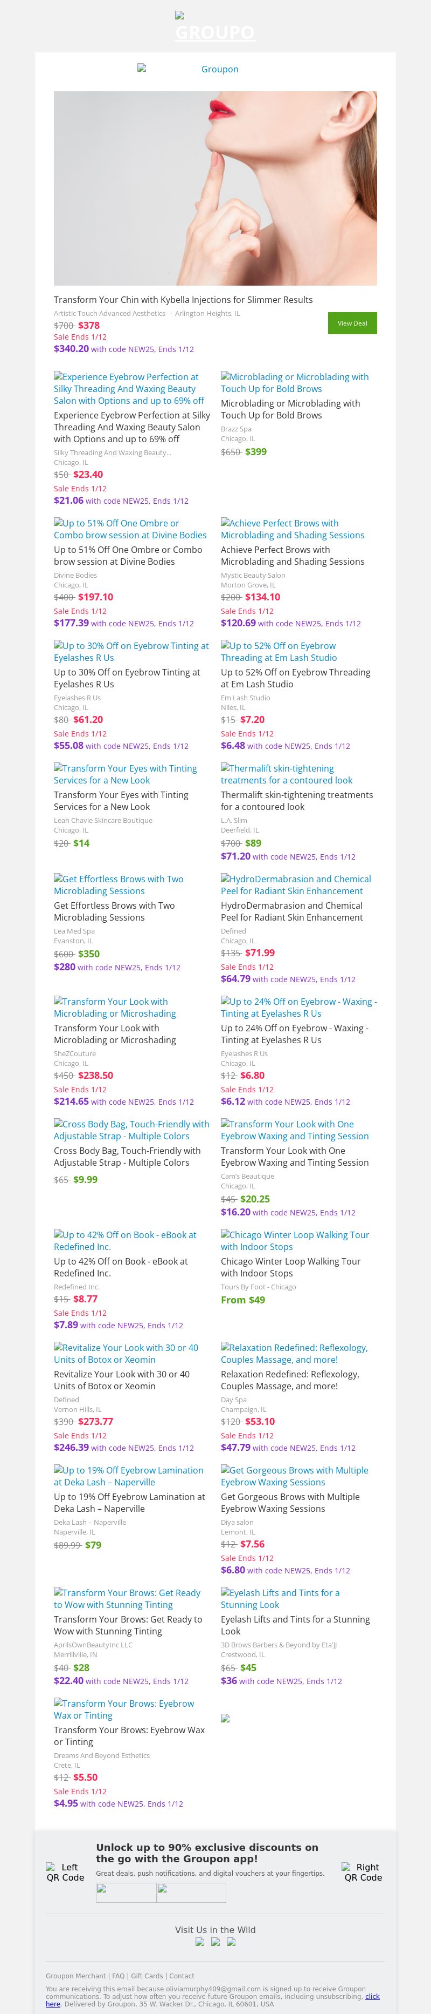
Task: Open the first app store badge
Action: (126, 1893)
